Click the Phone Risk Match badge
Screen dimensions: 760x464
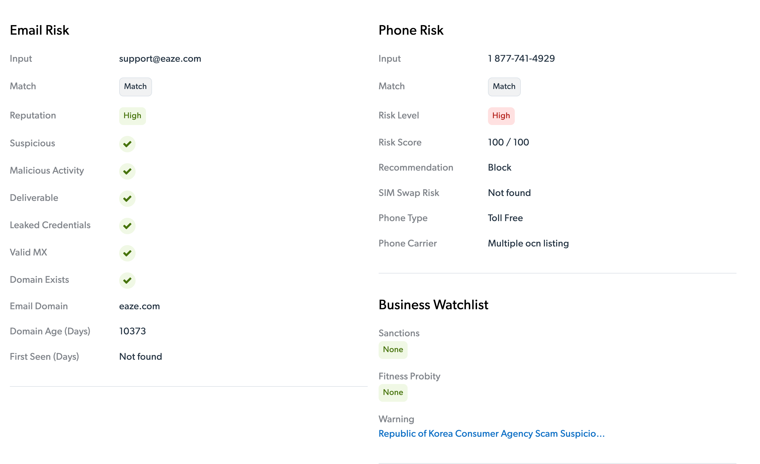point(504,87)
